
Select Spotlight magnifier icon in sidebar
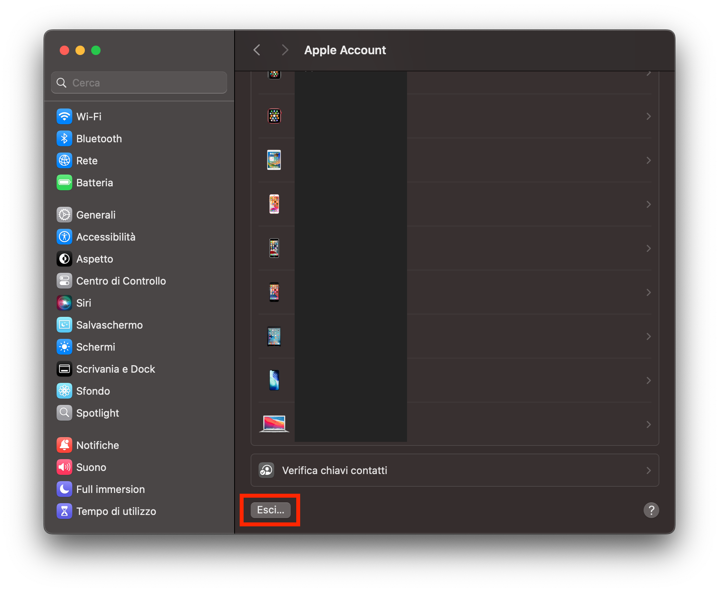(x=64, y=413)
